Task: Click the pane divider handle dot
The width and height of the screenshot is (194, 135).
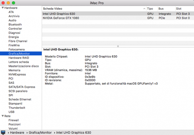Action: point(118,46)
